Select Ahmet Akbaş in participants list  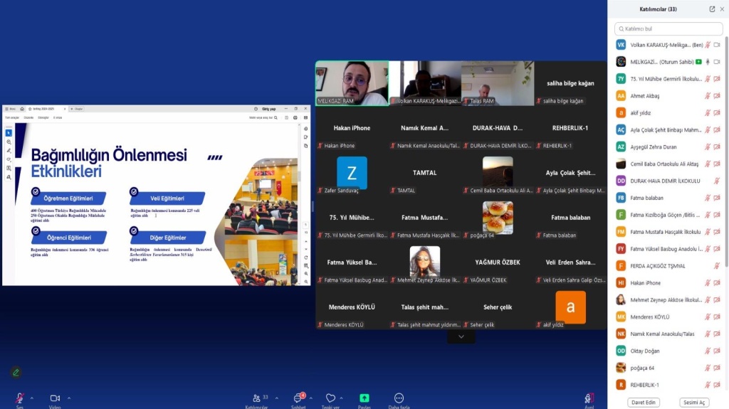pyautogui.click(x=645, y=96)
